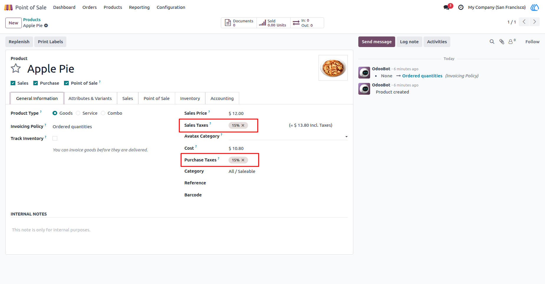Attach files with paperclip icon

pos(502,42)
